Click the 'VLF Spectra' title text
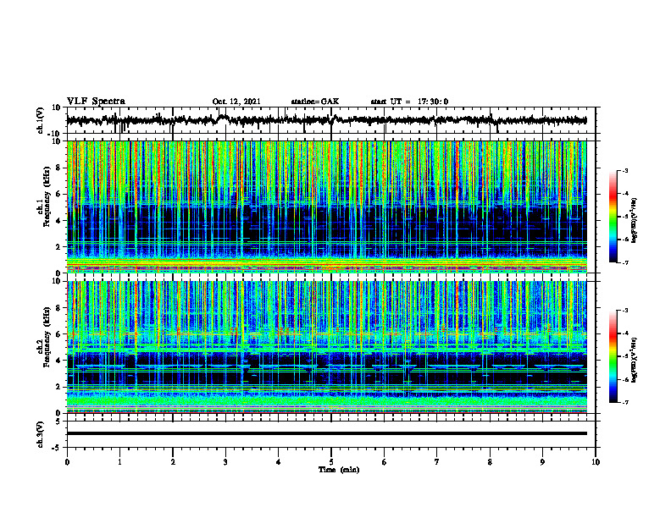Viewport: 671px width, 518px height. 96,102
